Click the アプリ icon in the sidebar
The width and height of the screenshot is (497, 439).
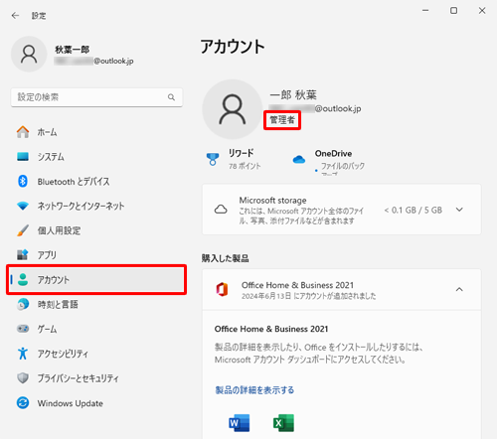23,255
